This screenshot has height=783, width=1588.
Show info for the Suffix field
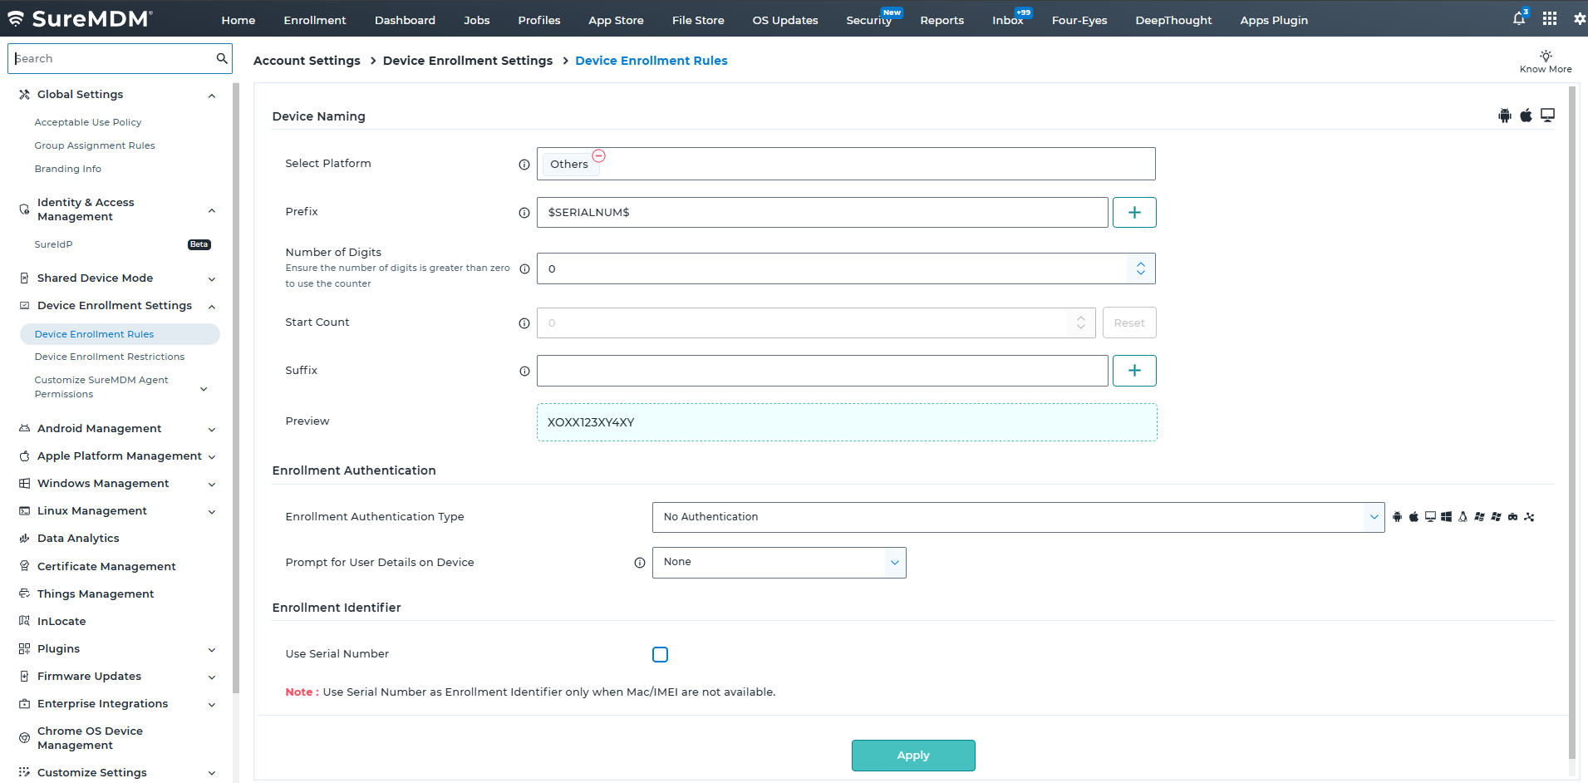[x=524, y=372]
